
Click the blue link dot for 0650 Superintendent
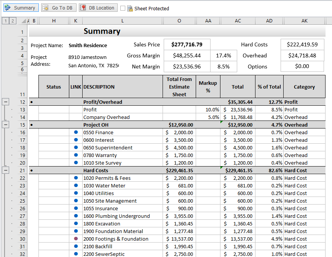76,148
